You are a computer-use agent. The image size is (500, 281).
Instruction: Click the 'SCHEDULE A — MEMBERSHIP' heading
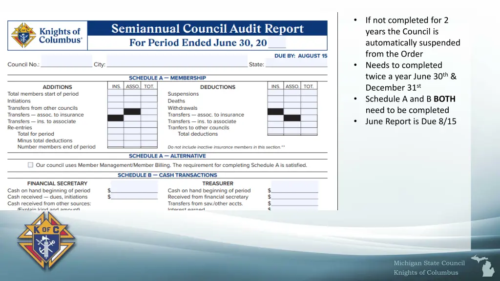pyautogui.click(x=167, y=78)
